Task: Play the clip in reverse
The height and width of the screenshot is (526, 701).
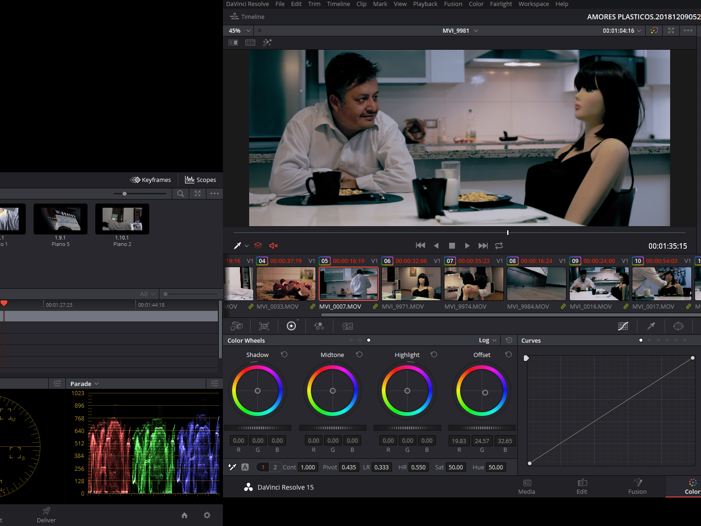Action: tap(436, 245)
